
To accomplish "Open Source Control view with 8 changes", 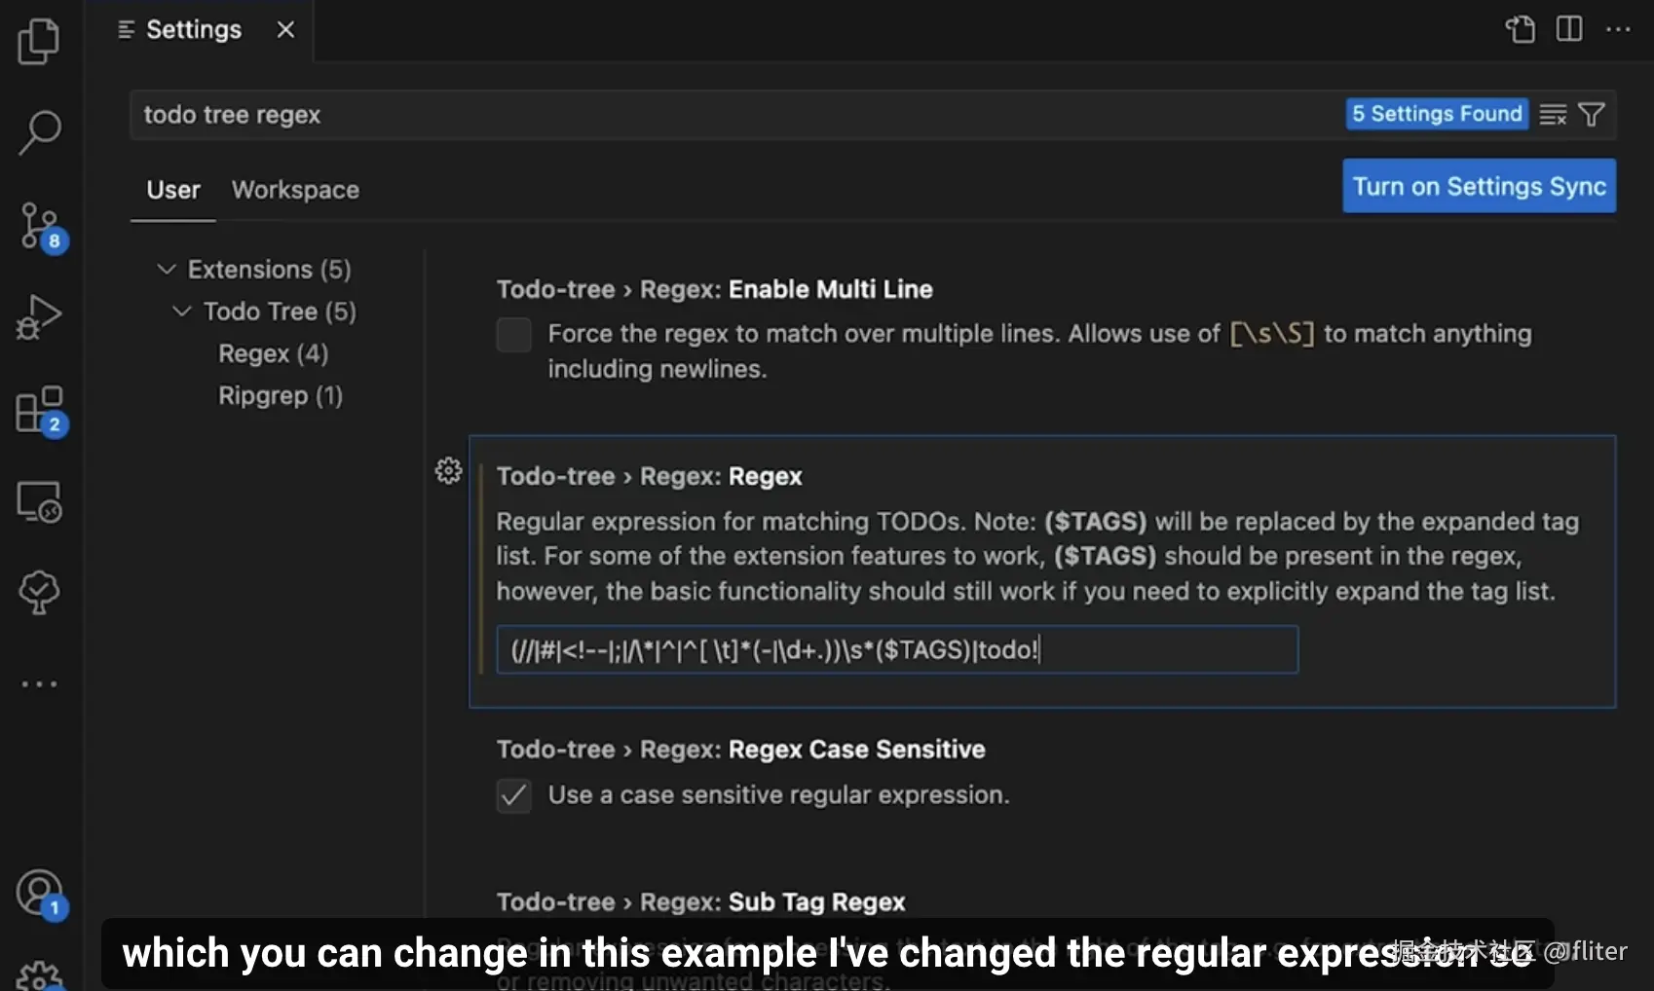I will [x=39, y=226].
